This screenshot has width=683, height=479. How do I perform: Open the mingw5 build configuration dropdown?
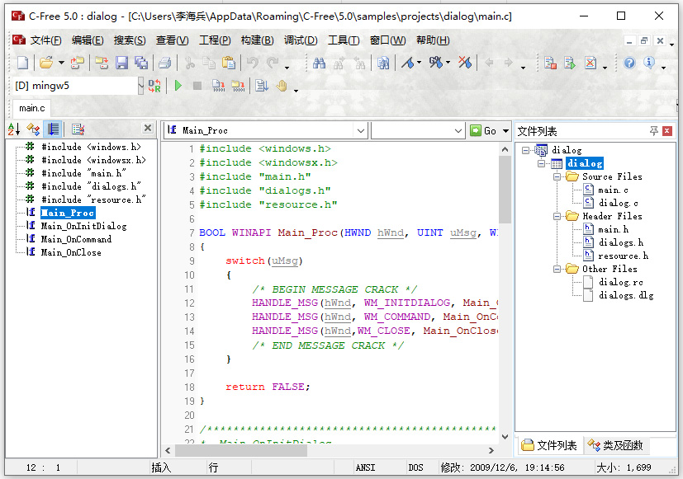click(139, 85)
